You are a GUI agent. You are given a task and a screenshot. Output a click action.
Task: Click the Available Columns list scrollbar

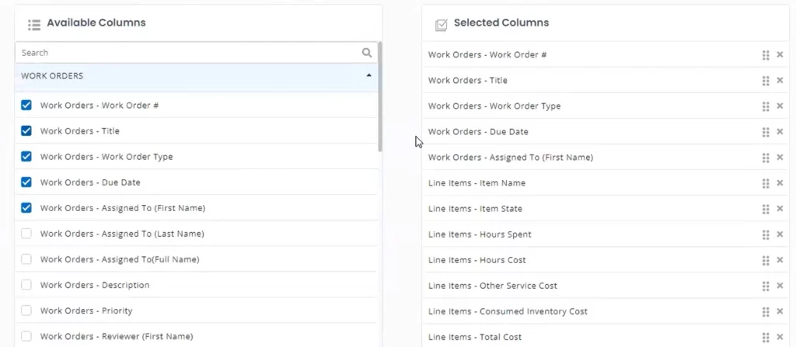tap(380, 96)
